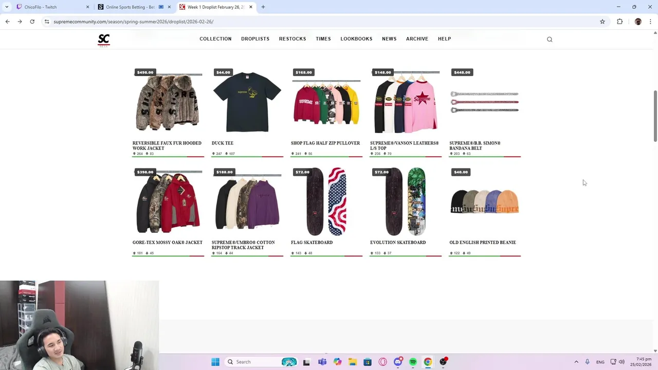The image size is (658, 370).
Task: Open the Windows Start menu
Action: [215, 362]
